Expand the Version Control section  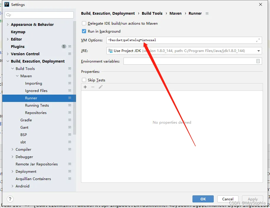click(x=8, y=54)
